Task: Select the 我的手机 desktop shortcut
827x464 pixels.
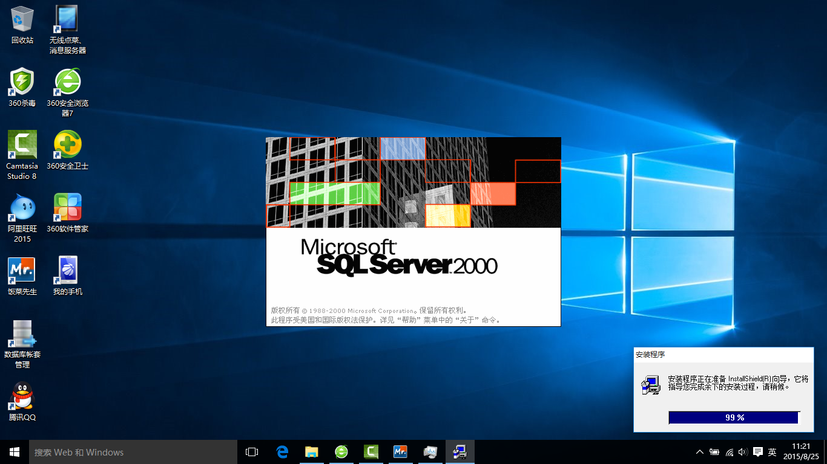Action: tap(68, 275)
